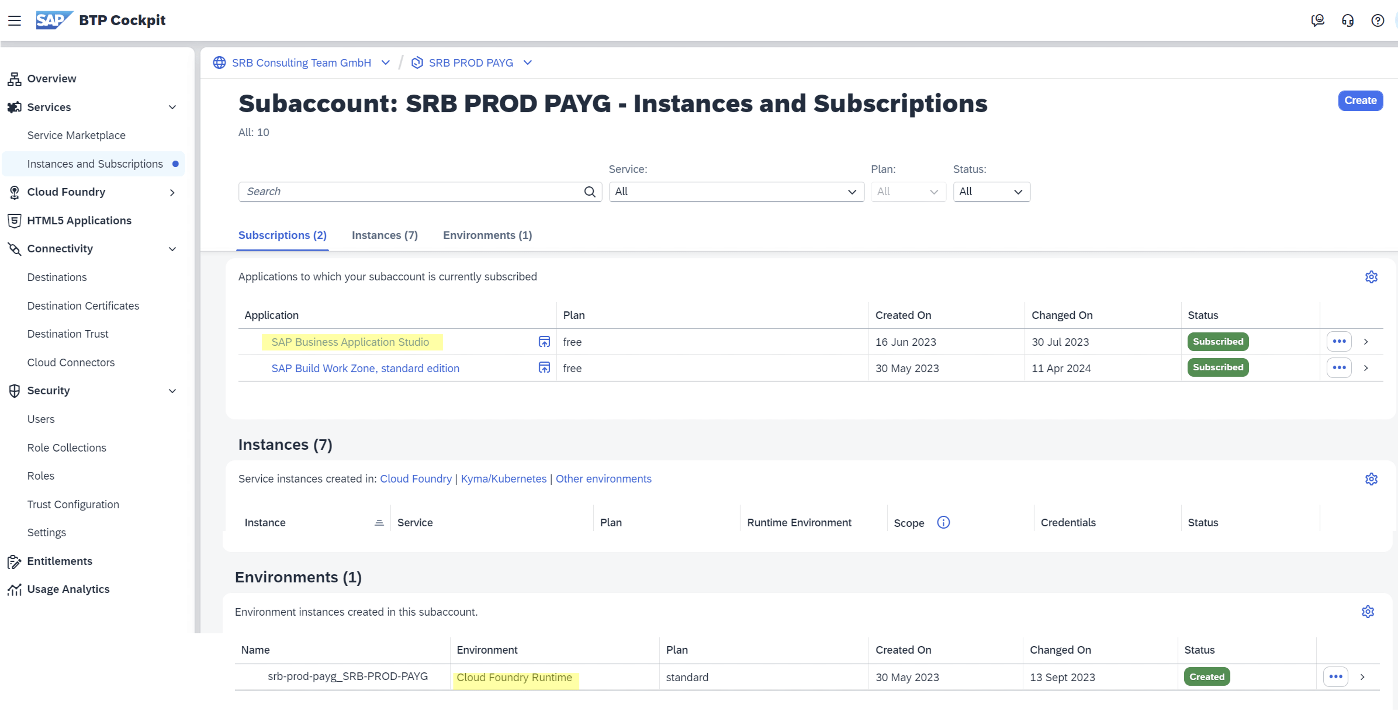Expand the Cloud Foundry sidebar section
This screenshot has width=1398, height=715.
(172, 193)
